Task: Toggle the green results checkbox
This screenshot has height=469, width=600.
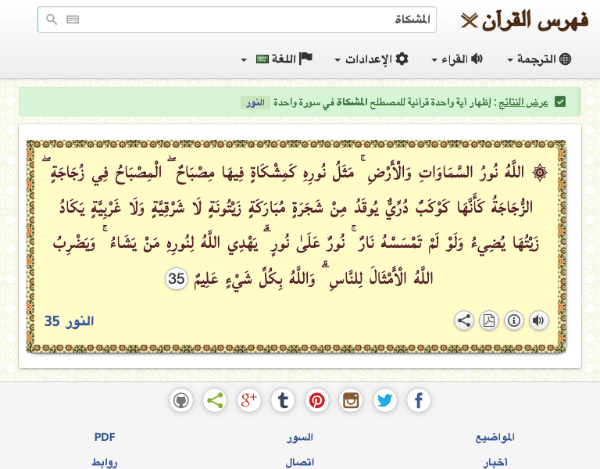Action: point(560,102)
